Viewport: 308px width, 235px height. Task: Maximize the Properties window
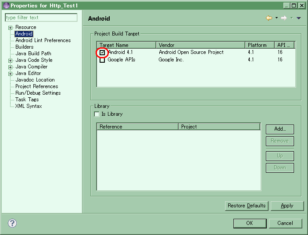[x=294, y=6]
